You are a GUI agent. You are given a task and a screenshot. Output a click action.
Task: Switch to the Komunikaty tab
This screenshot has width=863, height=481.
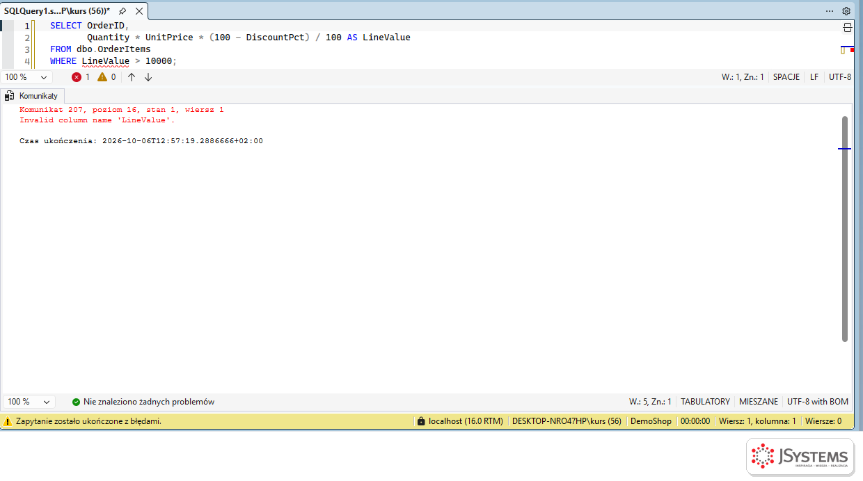pos(33,96)
